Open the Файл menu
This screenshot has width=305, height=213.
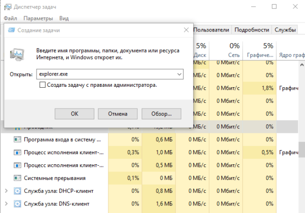click(x=10, y=18)
